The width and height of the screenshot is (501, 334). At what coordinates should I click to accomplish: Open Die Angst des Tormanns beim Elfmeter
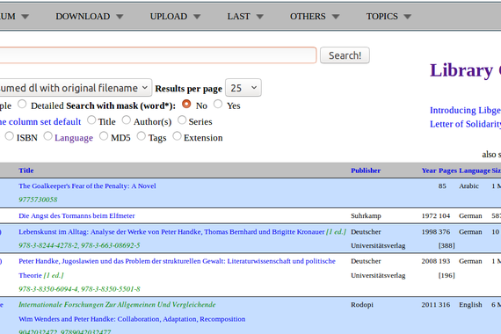click(x=76, y=215)
